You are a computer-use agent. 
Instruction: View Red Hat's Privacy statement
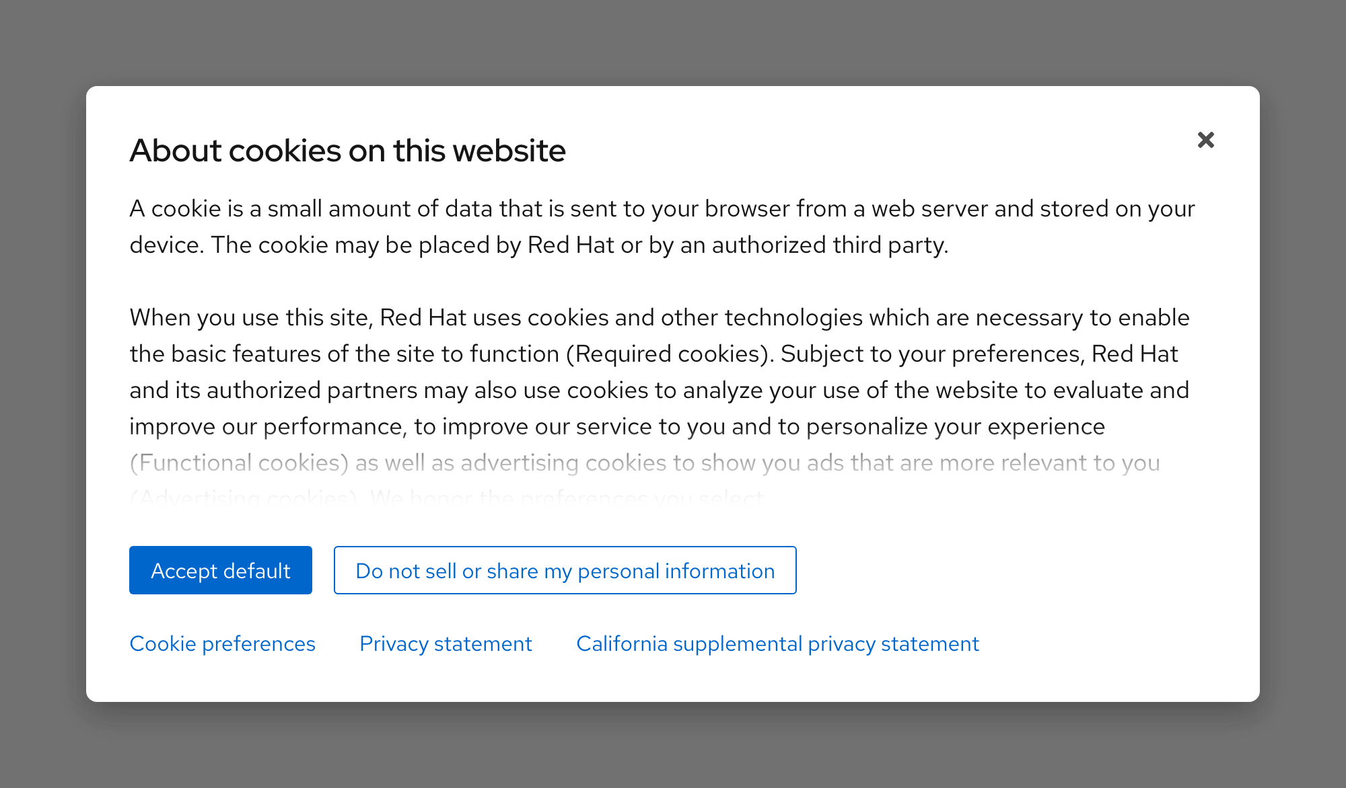[446, 643]
